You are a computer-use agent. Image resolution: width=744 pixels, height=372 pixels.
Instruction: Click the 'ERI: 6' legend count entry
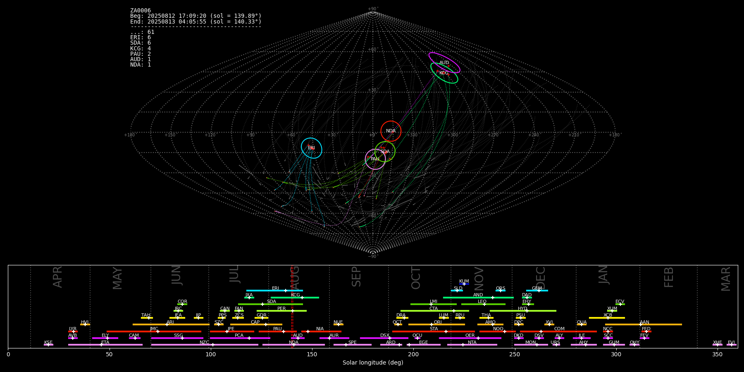click(x=141, y=38)
